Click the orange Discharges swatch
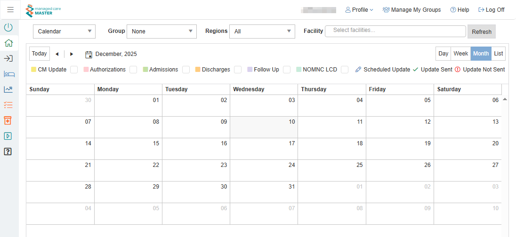Image resolution: width=516 pixels, height=237 pixels. point(198,70)
